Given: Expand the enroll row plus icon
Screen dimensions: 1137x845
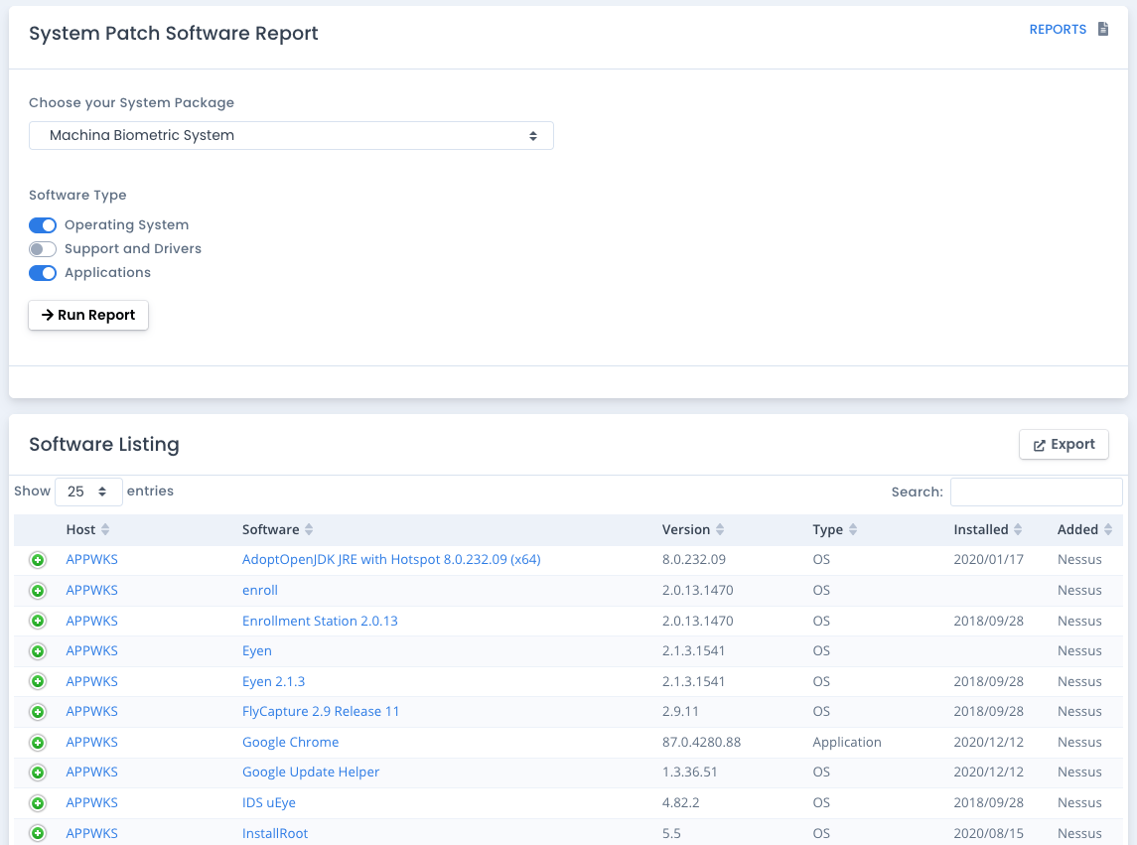Looking at the screenshot, I should coord(38,591).
